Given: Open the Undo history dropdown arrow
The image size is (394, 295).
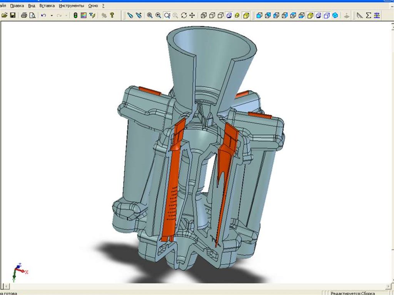Looking at the screenshot, I should pyautogui.click(x=52, y=15).
